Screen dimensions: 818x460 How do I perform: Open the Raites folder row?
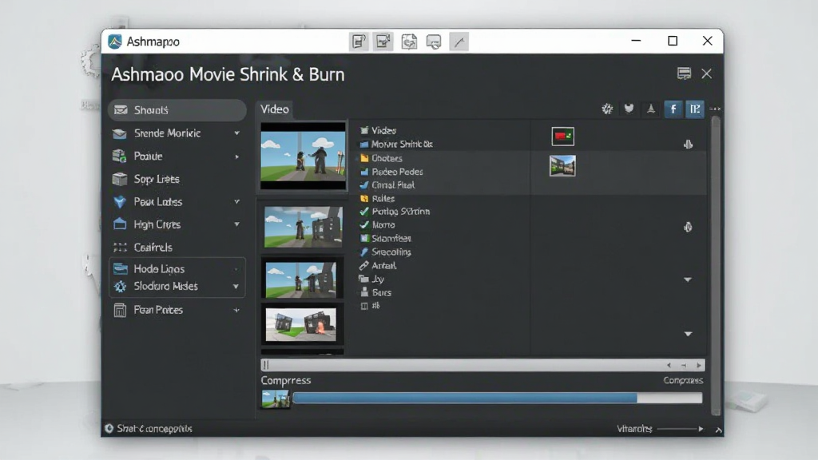pos(377,199)
